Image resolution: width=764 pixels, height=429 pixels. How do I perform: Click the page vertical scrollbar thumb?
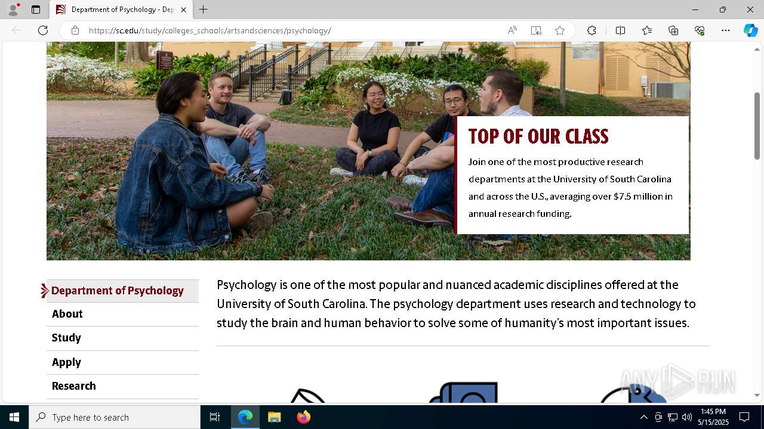pyautogui.click(x=757, y=126)
